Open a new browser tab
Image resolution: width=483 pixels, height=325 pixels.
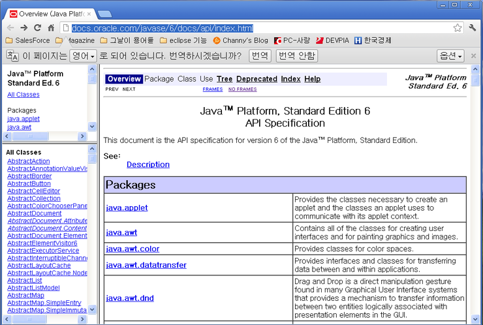tap(104, 14)
